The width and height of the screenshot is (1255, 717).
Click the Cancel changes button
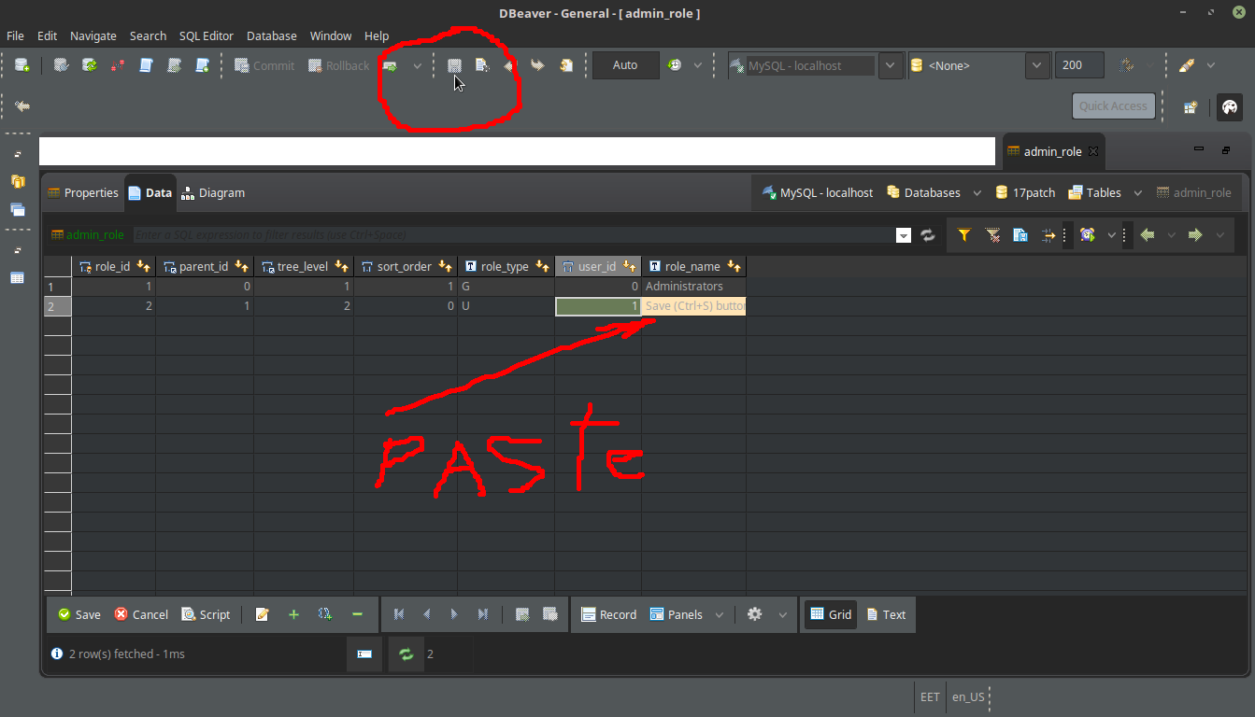click(x=140, y=614)
